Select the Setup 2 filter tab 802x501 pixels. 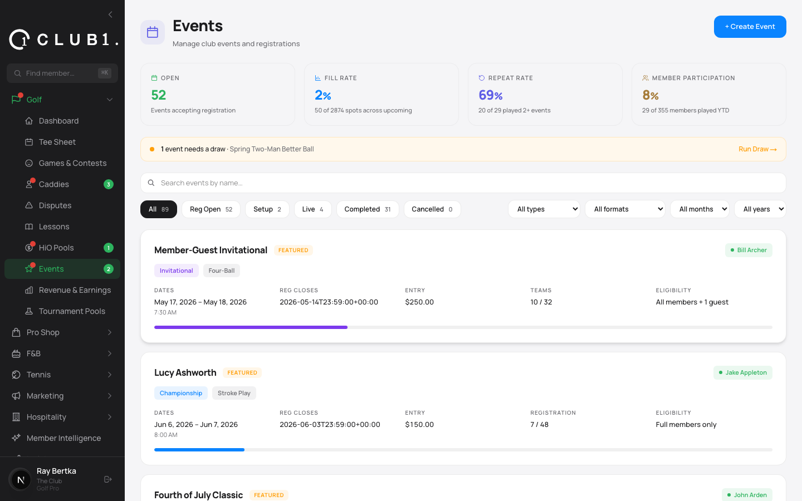point(267,209)
